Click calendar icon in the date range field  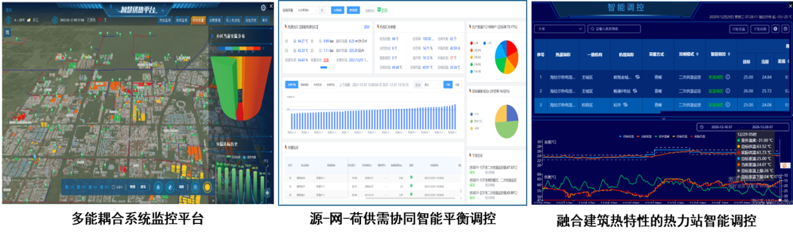tap(702, 127)
